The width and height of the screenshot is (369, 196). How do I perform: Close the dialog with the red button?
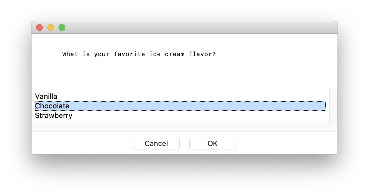[39, 28]
